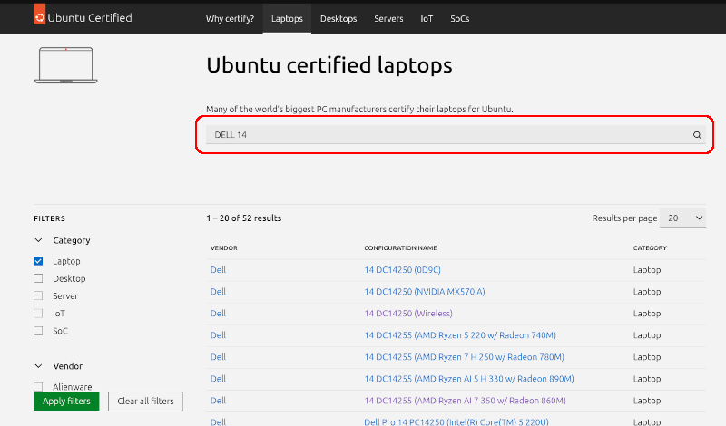The width and height of the screenshot is (726, 426).
Task: Open 14 DC14255 Ryzen 7 H 250 link
Action: (x=465, y=356)
